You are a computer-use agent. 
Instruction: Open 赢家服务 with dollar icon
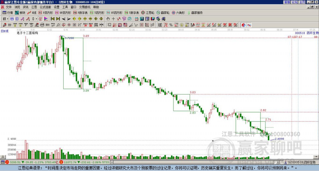click(x=195, y=12)
